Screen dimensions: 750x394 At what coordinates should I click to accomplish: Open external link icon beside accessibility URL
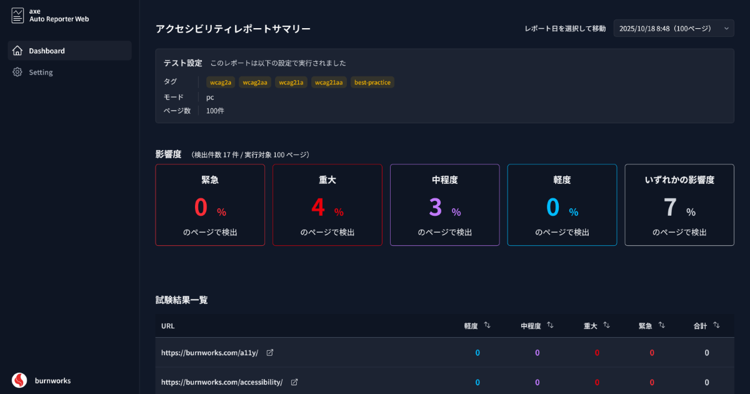pos(294,382)
